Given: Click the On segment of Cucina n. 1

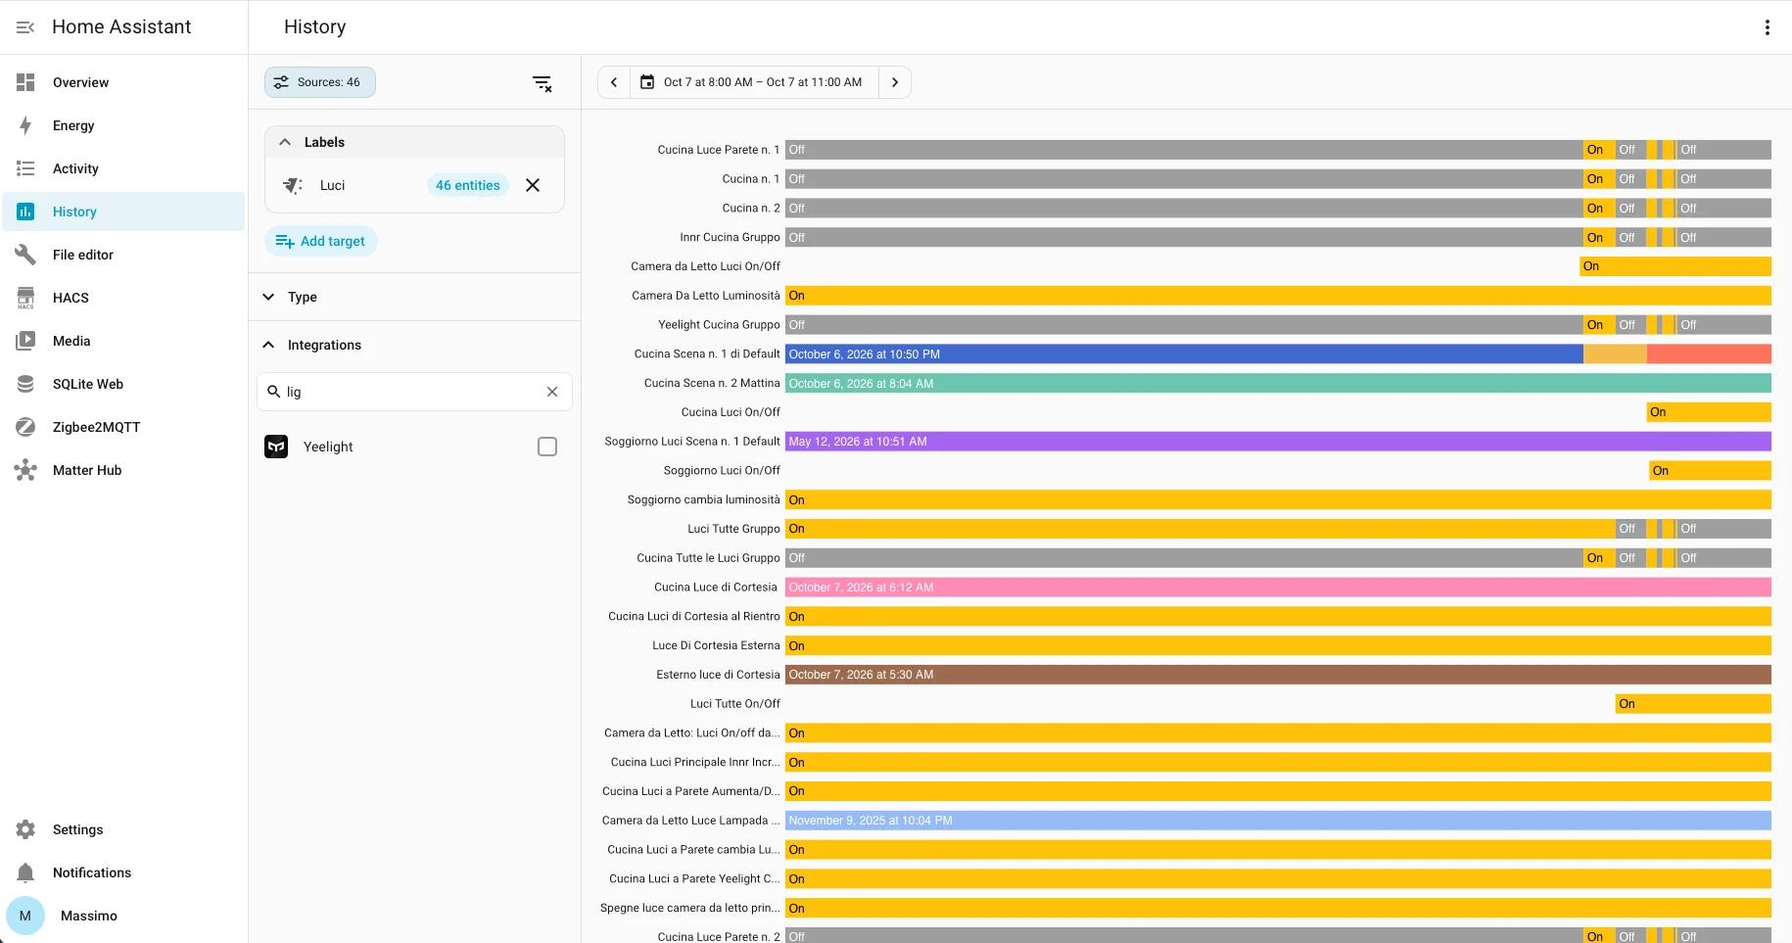Looking at the screenshot, I should coord(1599,179).
